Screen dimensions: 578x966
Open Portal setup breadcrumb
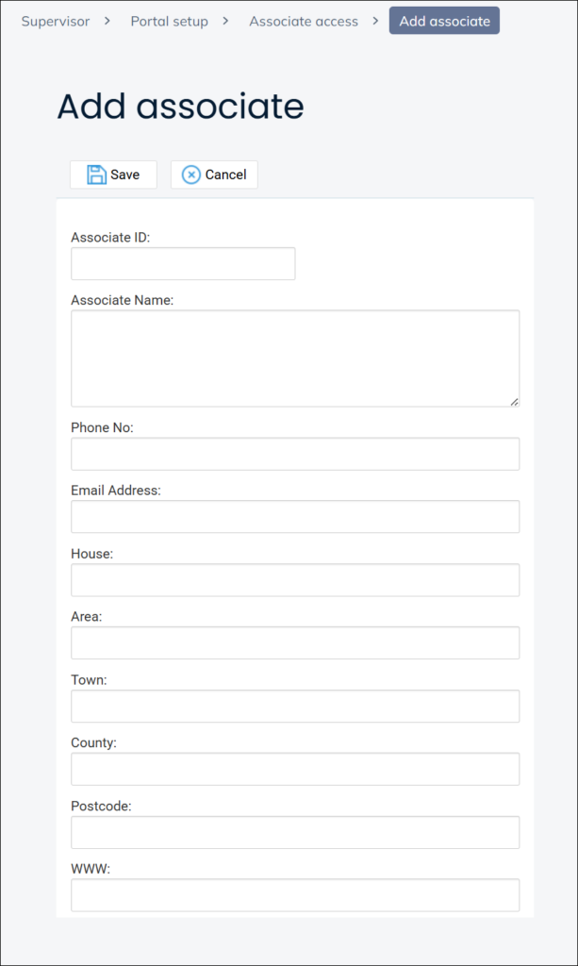pyautogui.click(x=169, y=21)
